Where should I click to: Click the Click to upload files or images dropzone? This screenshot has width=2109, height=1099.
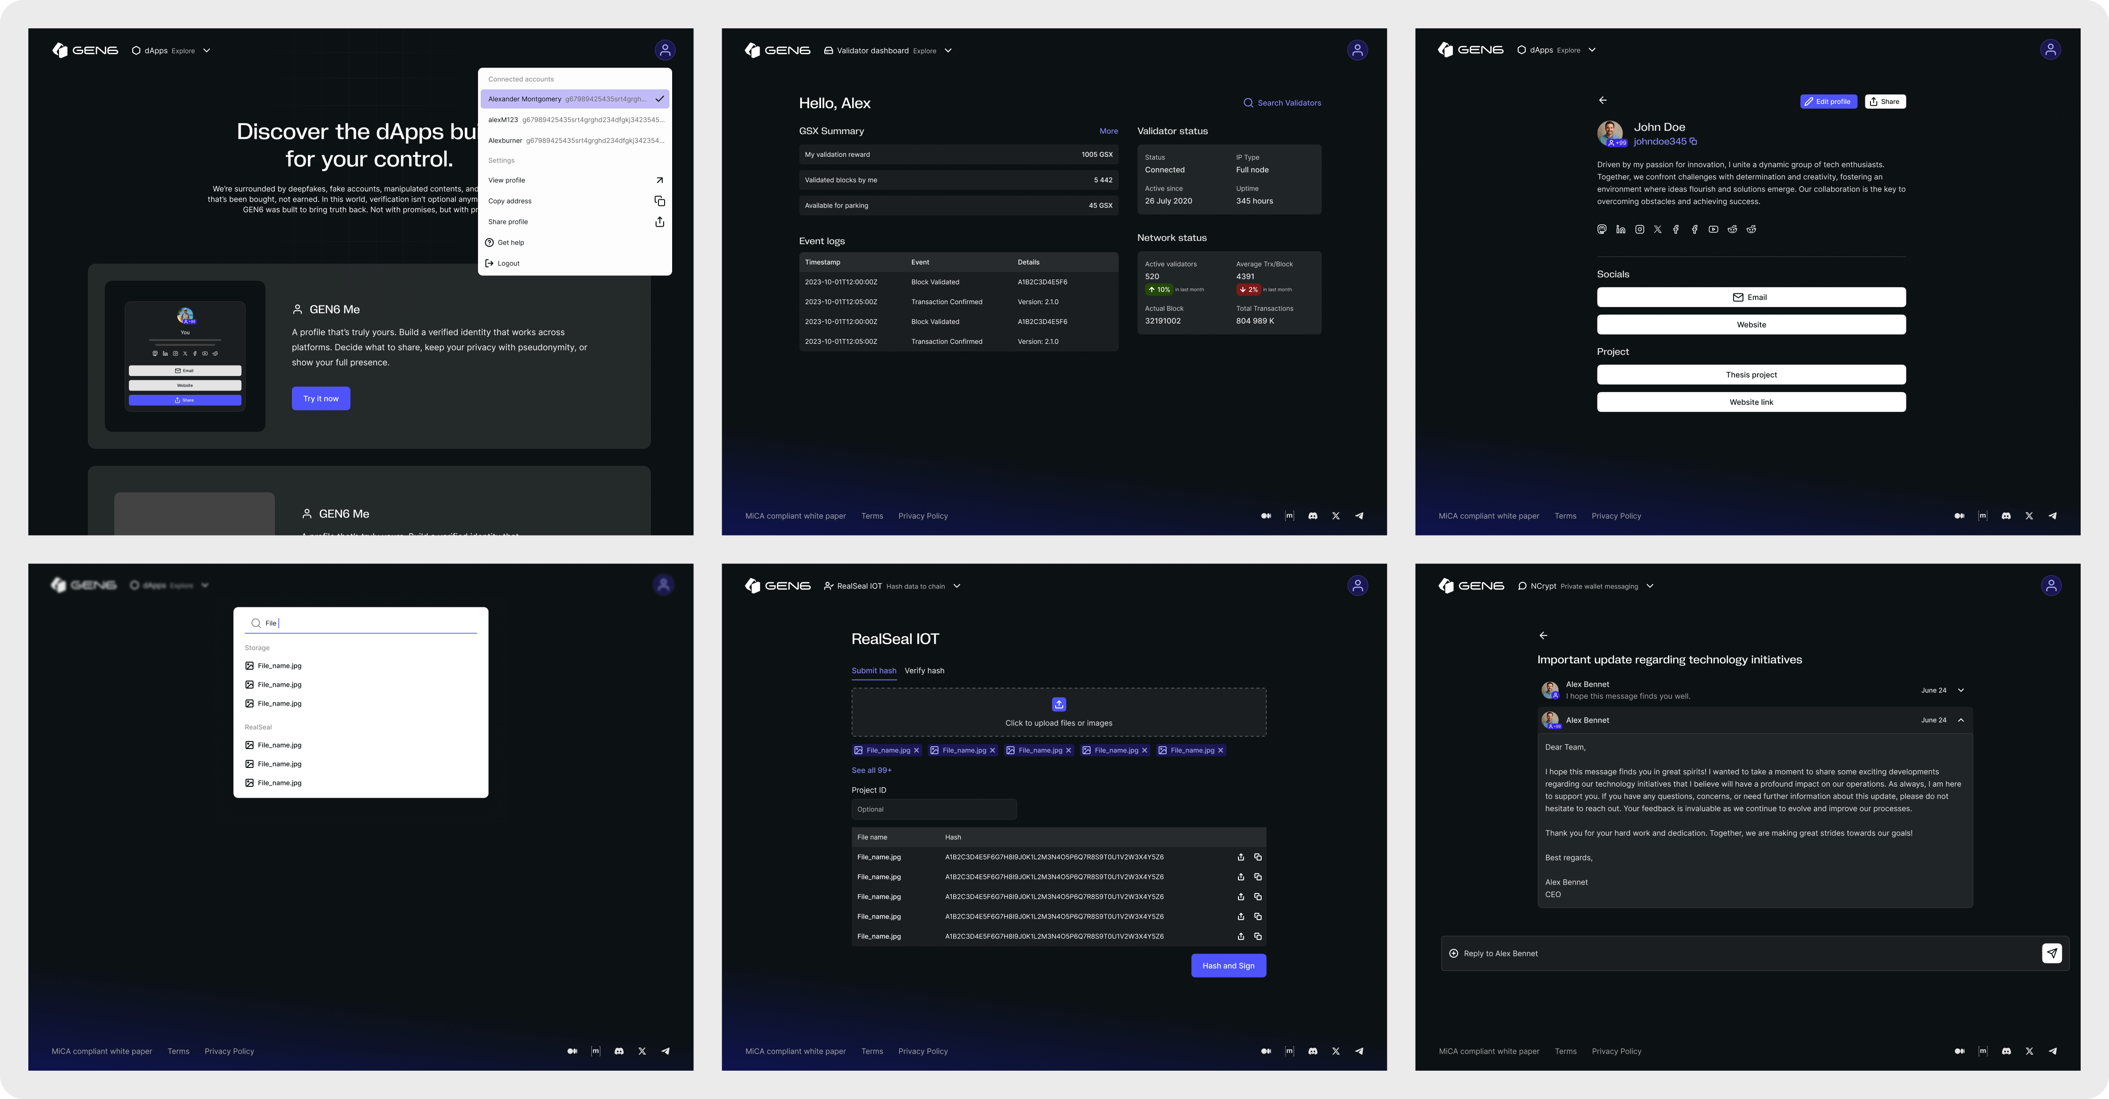point(1059,712)
